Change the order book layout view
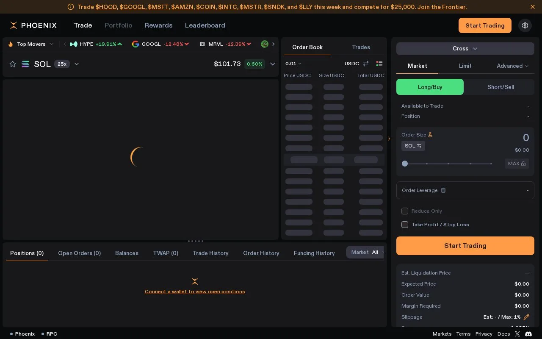Screen dimensions: 542x339 379,64
